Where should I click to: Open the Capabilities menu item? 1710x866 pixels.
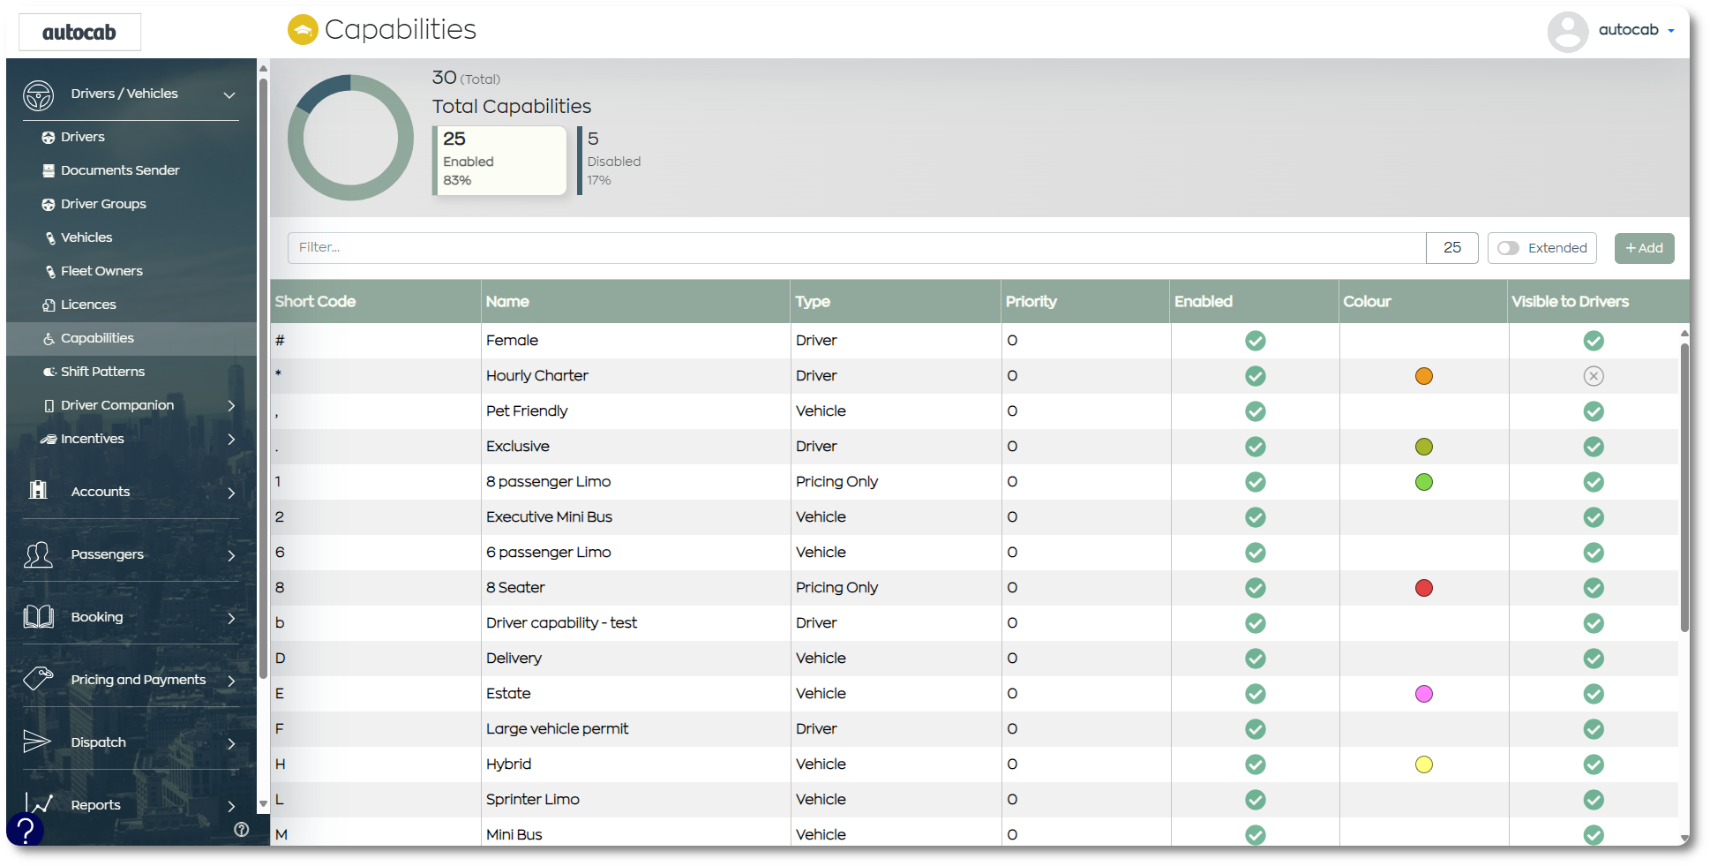click(x=131, y=339)
